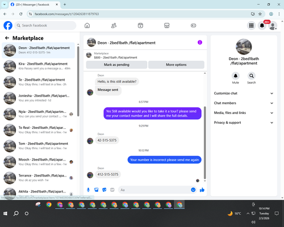Open the Facebook menu grid icon
This screenshot has width=284, height=227.
[x=251, y=26]
